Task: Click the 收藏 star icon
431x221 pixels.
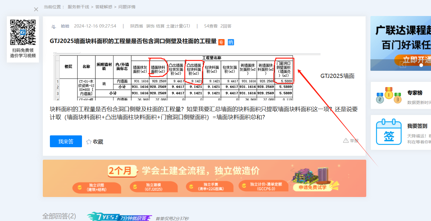Action: coord(89,142)
